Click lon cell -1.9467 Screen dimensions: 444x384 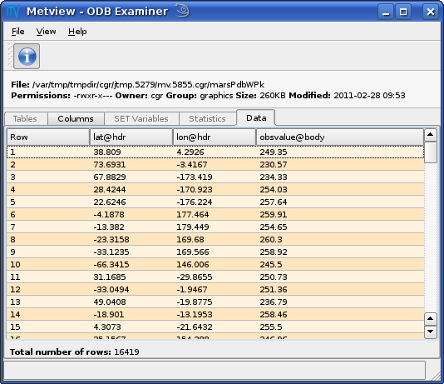coord(215,289)
